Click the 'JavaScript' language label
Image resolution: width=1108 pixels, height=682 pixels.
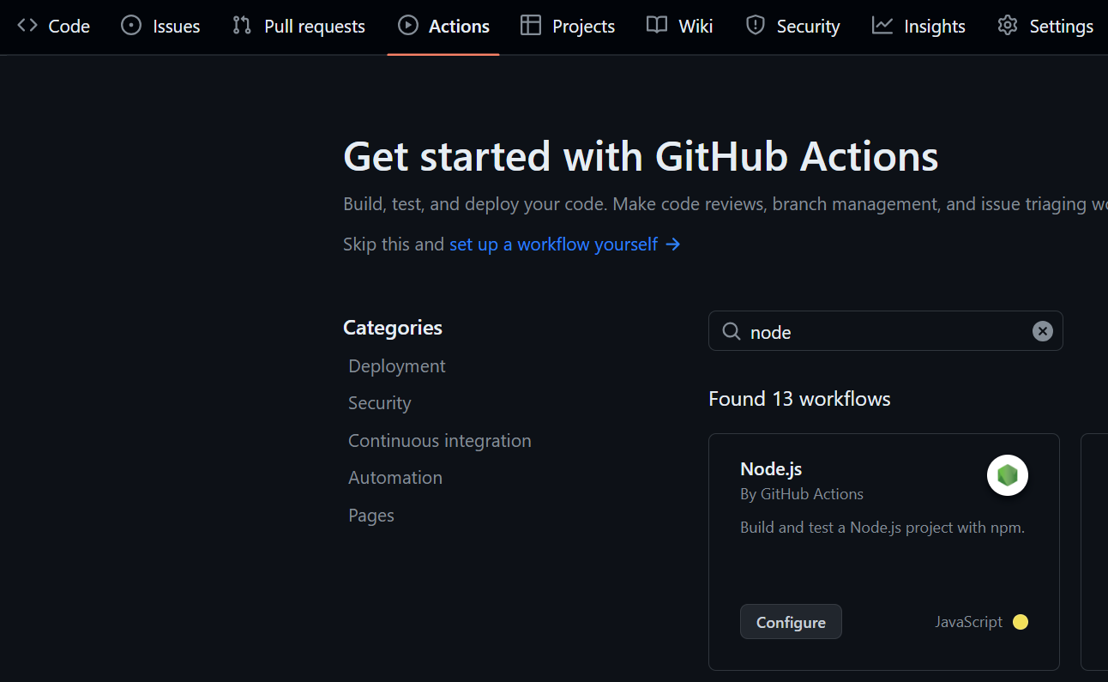[968, 622]
